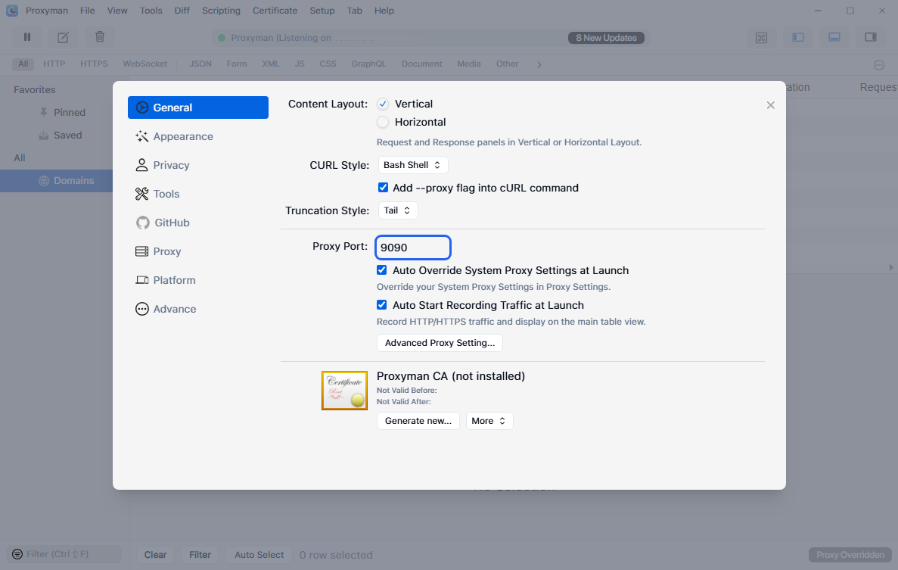Click the Proxyman app logo icon
This screenshot has width=898, height=570.
point(11,11)
